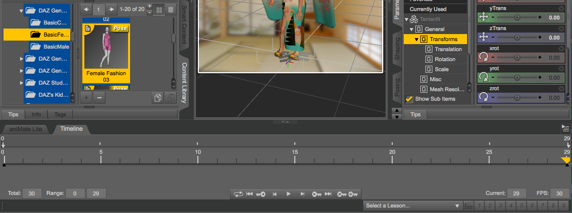Step forward one frame

pos(302,194)
